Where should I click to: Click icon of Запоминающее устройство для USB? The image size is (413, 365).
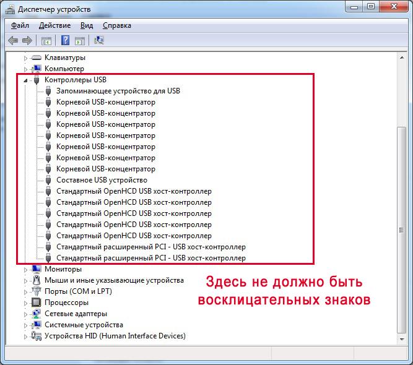pos(48,91)
